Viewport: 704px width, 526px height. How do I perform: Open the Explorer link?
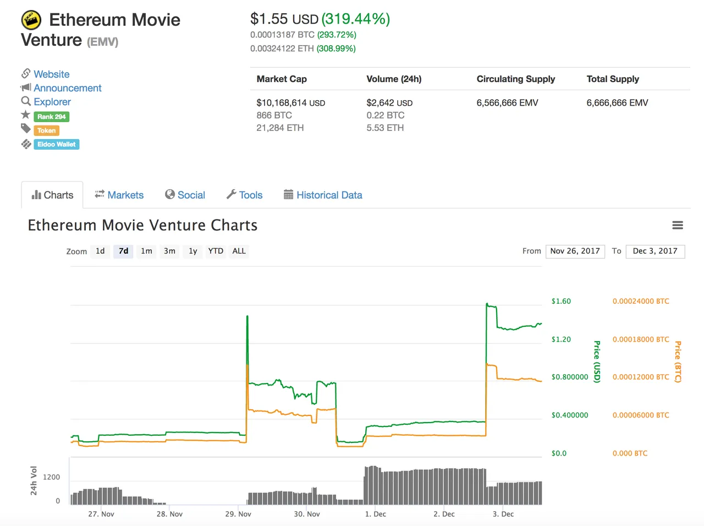click(x=52, y=102)
